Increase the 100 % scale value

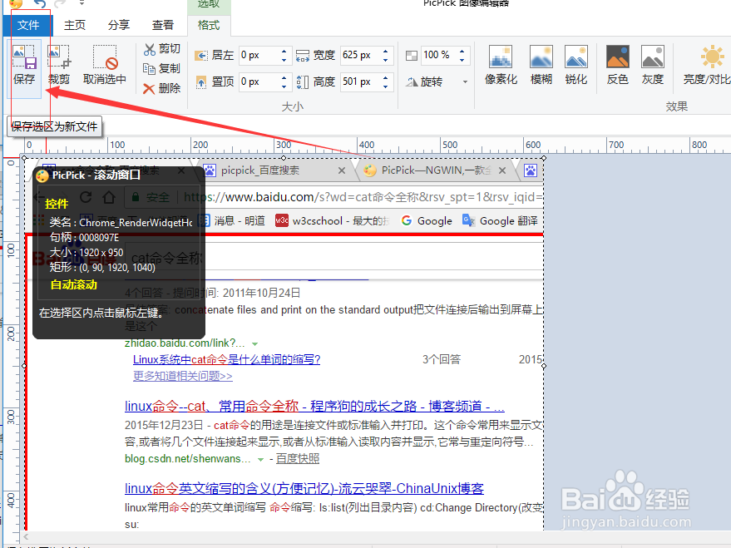click(x=462, y=52)
